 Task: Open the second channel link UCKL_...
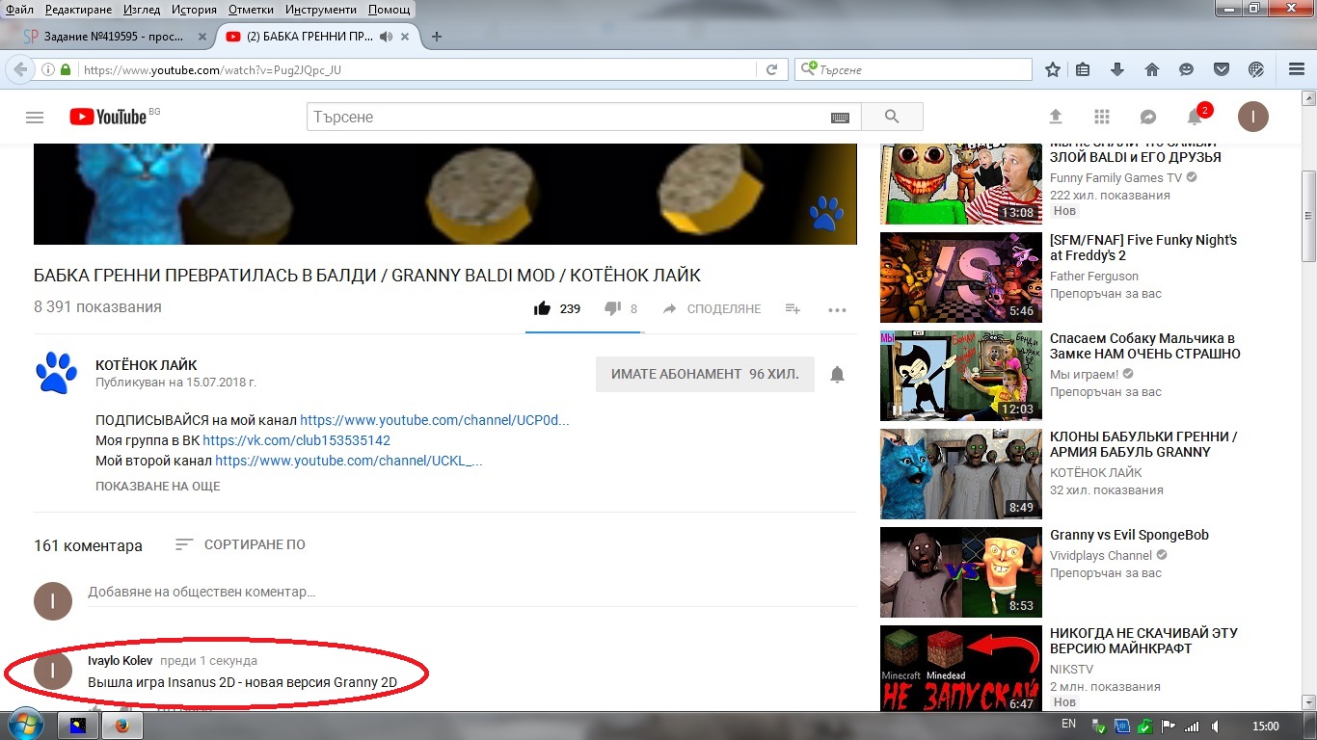coord(349,461)
